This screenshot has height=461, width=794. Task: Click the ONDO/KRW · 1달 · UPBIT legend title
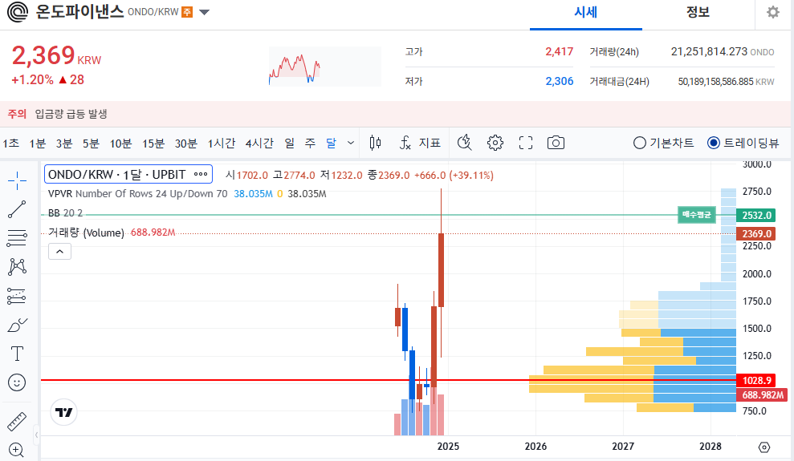pos(117,175)
